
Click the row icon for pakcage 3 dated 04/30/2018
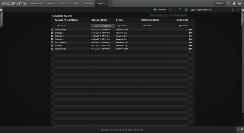[191, 33]
